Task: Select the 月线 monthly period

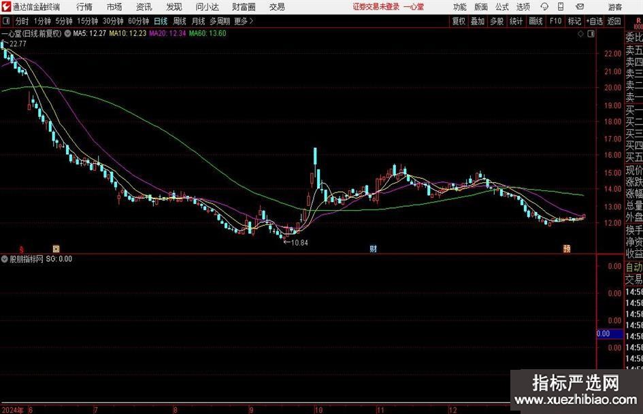Action: pos(199,21)
